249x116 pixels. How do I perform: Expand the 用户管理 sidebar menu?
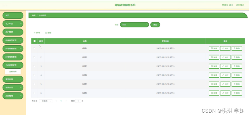(13, 32)
